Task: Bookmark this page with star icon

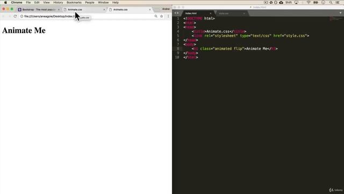Action: [162, 16]
